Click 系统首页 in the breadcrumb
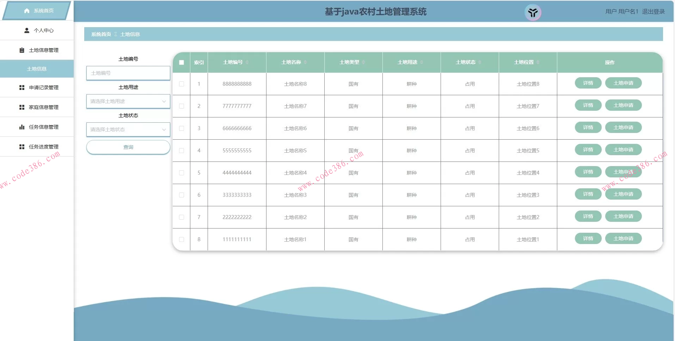 pos(101,34)
